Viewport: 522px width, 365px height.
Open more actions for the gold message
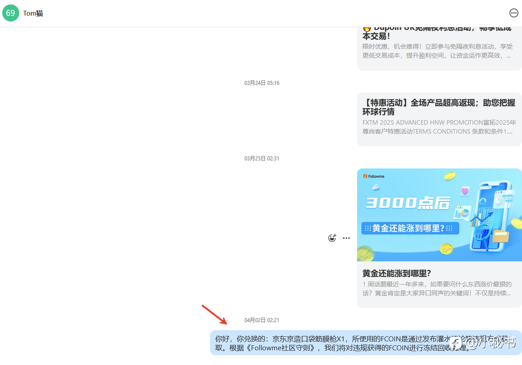[346, 238]
